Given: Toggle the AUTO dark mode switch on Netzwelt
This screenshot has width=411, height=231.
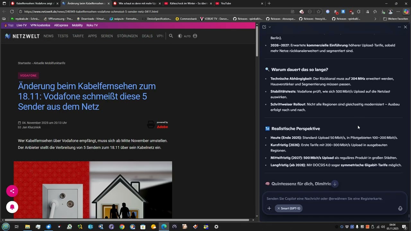Looking at the screenshot, I should tap(184, 36).
